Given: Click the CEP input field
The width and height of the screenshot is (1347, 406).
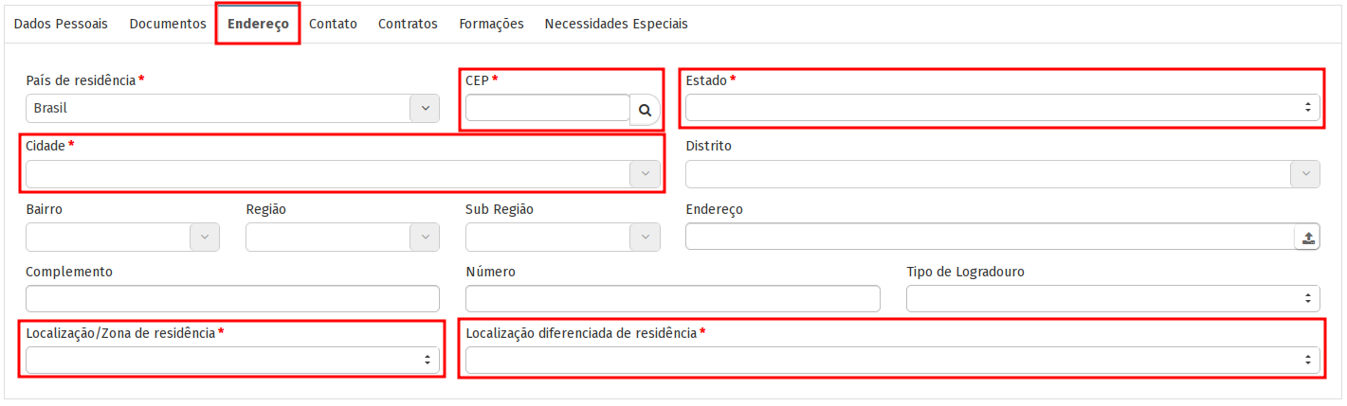Looking at the screenshot, I should coord(547,108).
